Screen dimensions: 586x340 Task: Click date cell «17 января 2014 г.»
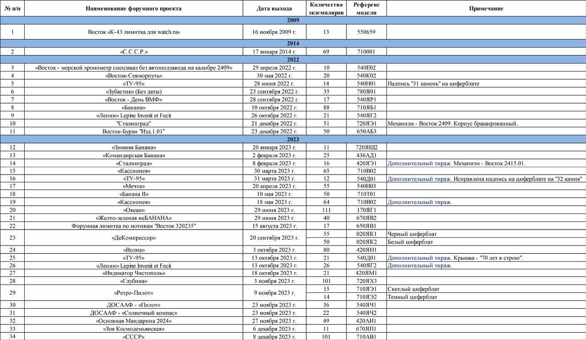coord(275,52)
